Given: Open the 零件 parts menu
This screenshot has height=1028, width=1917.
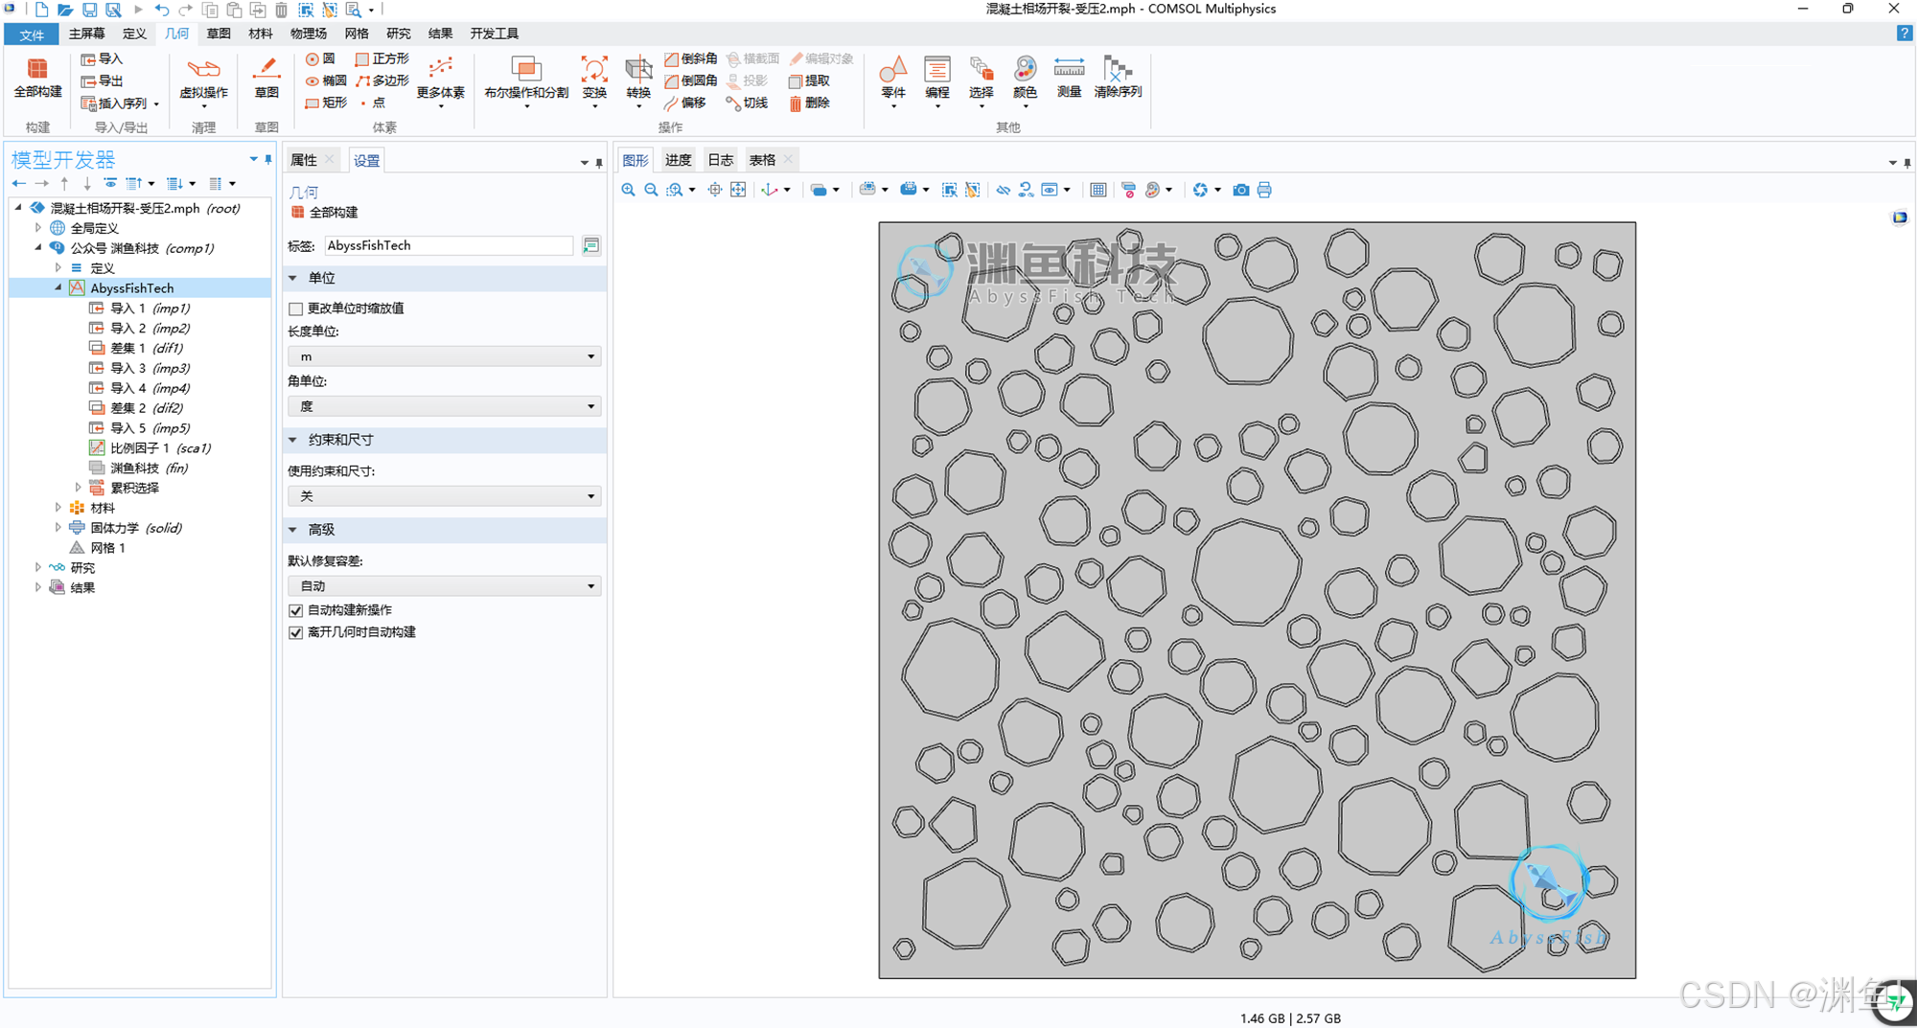Looking at the screenshot, I should click(893, 80).
